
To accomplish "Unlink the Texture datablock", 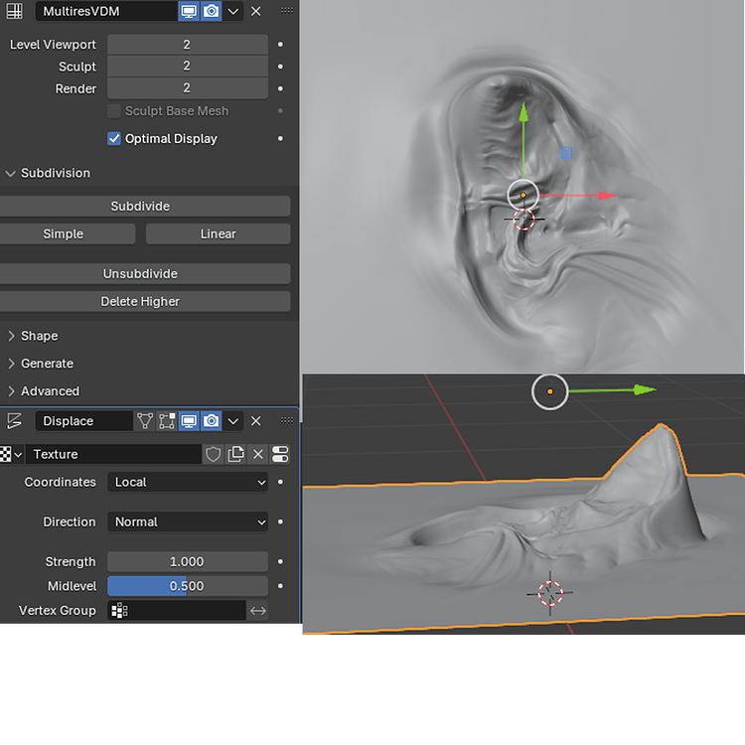I will (x=258, y=454).
